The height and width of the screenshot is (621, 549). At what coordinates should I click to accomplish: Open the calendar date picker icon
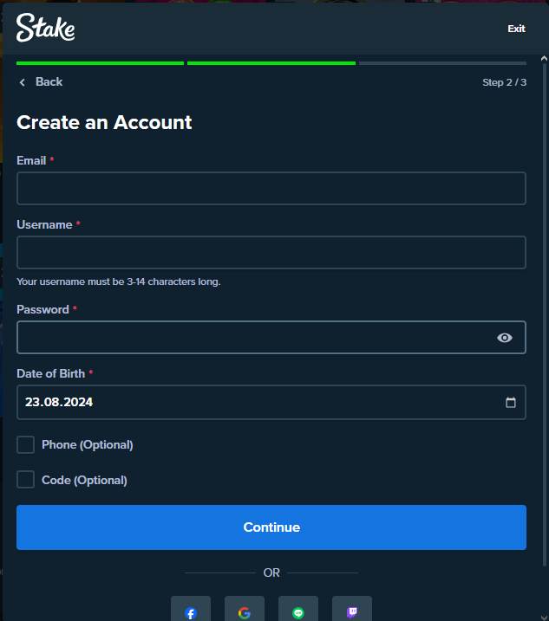(511, 403)
